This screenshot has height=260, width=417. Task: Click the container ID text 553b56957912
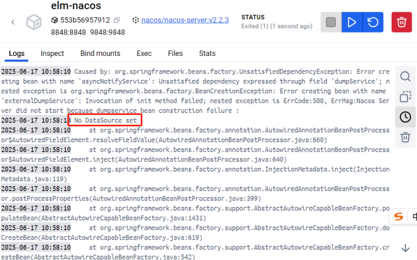85,20
